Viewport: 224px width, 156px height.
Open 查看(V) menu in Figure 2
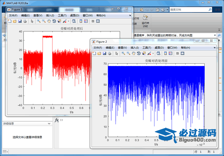tap(122, 48)
